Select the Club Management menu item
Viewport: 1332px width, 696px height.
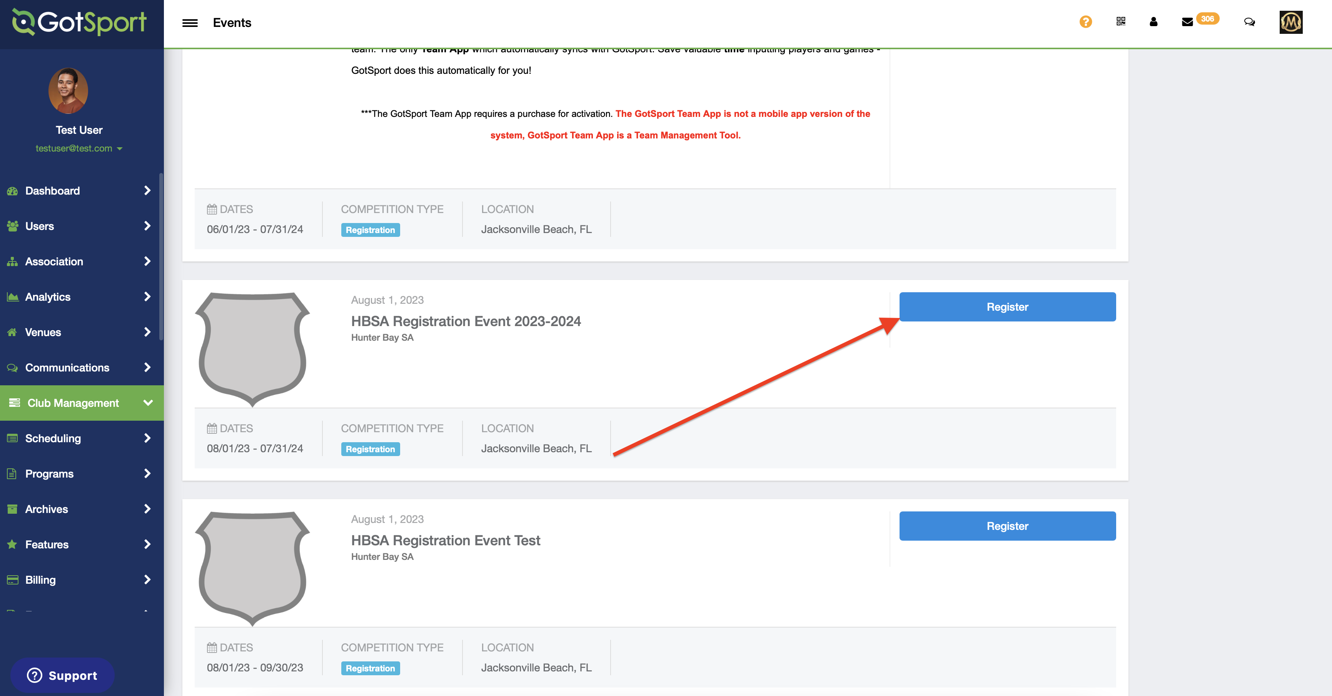(x=82, y=403)
